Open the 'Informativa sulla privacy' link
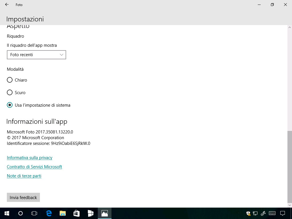Viewport: 292px width, 219px height. click(30, 158)
